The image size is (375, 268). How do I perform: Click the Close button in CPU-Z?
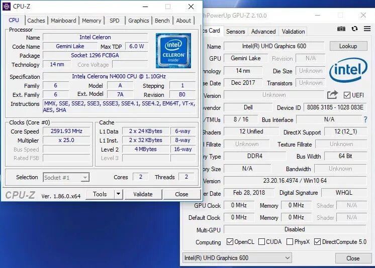(x=181, y=194)
